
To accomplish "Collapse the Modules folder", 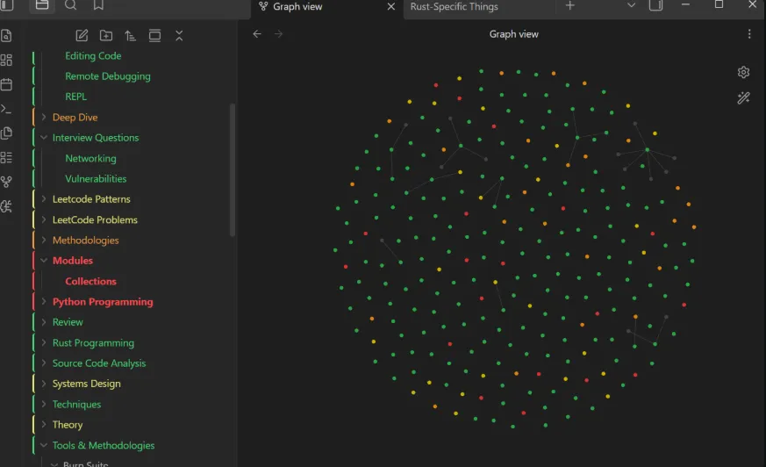I will pyautogui.click(x=44, y=261).
